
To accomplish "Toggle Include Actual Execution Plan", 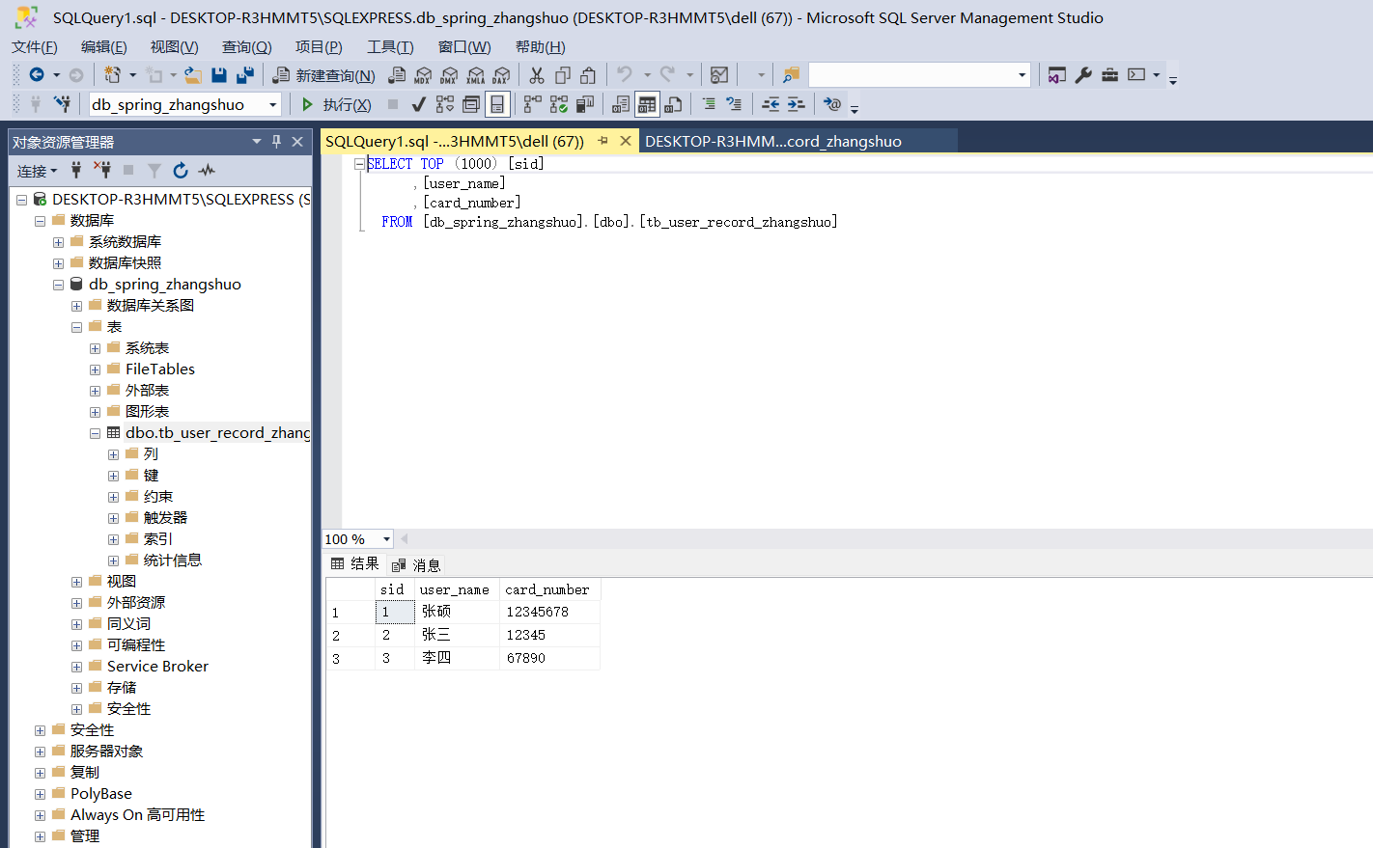I will pos(533,104).
